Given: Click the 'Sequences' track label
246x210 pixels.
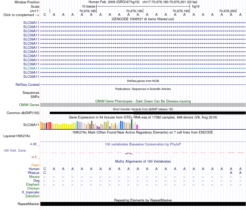Looking at the screenshot, I should point(31,93).
